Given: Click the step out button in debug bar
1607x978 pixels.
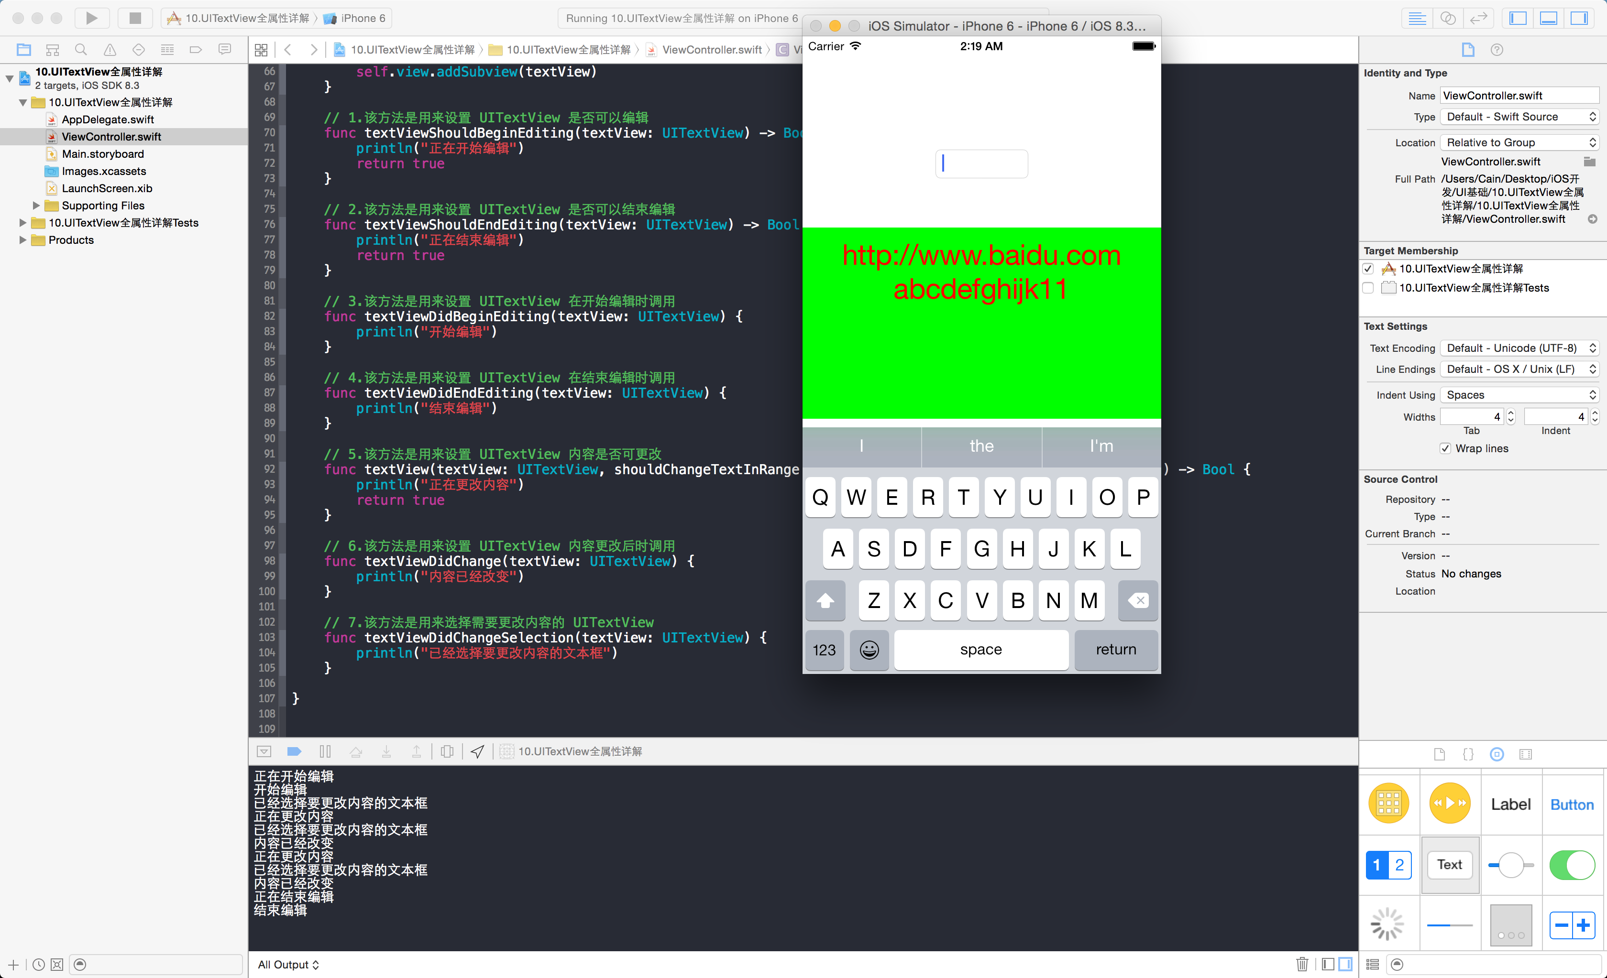Looking at the screenshot, I should coord(416,751).
